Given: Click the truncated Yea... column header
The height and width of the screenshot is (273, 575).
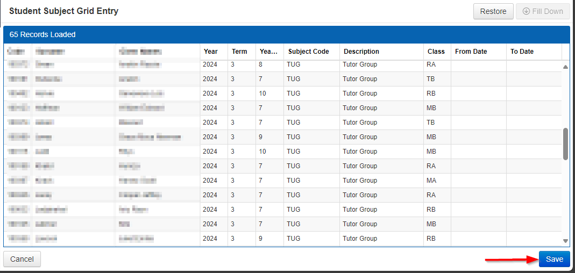Looking at the screenshot, I should [269, 52].
